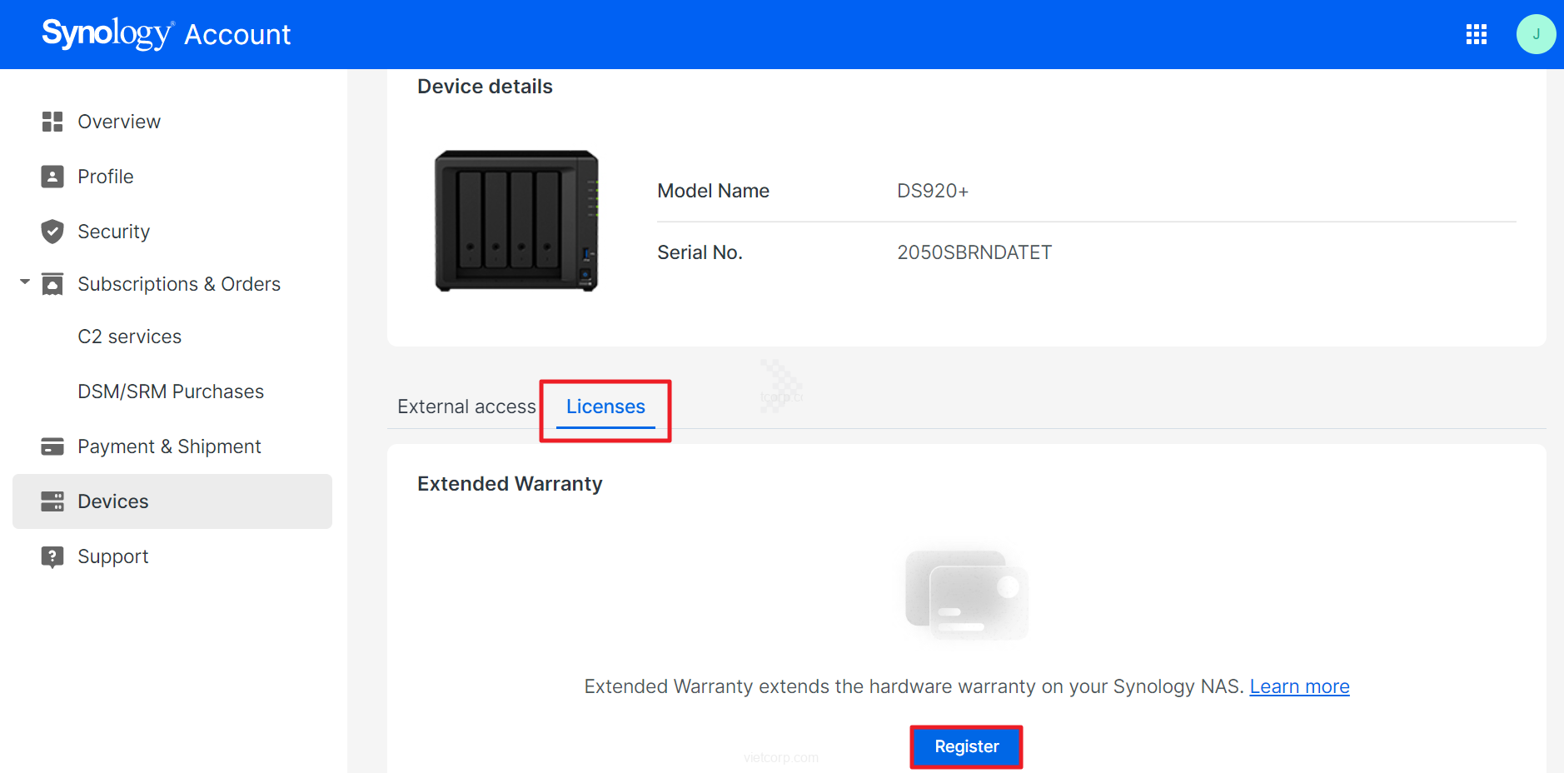Click the Extended Warranty placeholder graphic
The width and height of the screenshot is (1564, 773).
click(x=966, y=593)
